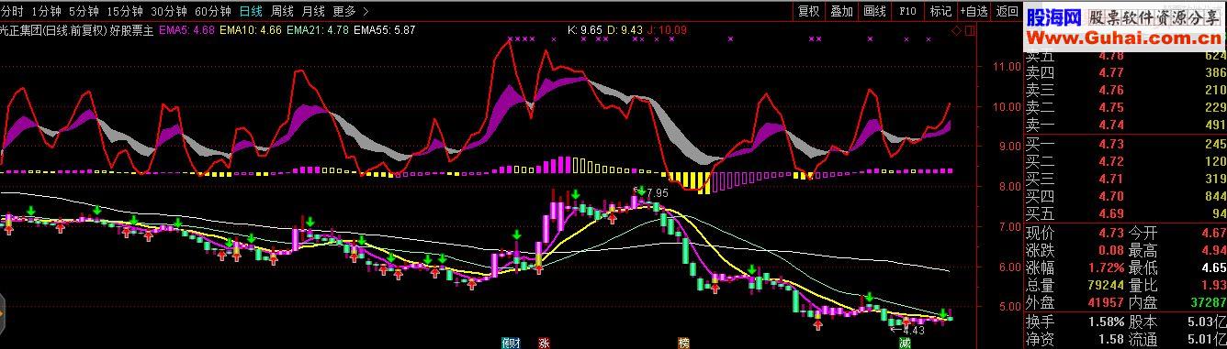Select the 30分钟 period tab
Viewport: 1227px width, 349px height.
point(168,12)
